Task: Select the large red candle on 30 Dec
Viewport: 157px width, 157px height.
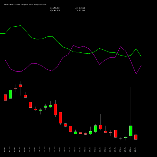Action: click(56, 109)
